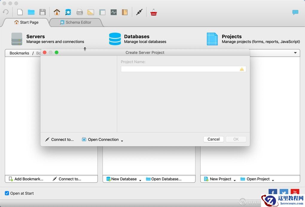Switch to the Schema Editor tab
Screen dimensions: 305x207
point(76,22)
